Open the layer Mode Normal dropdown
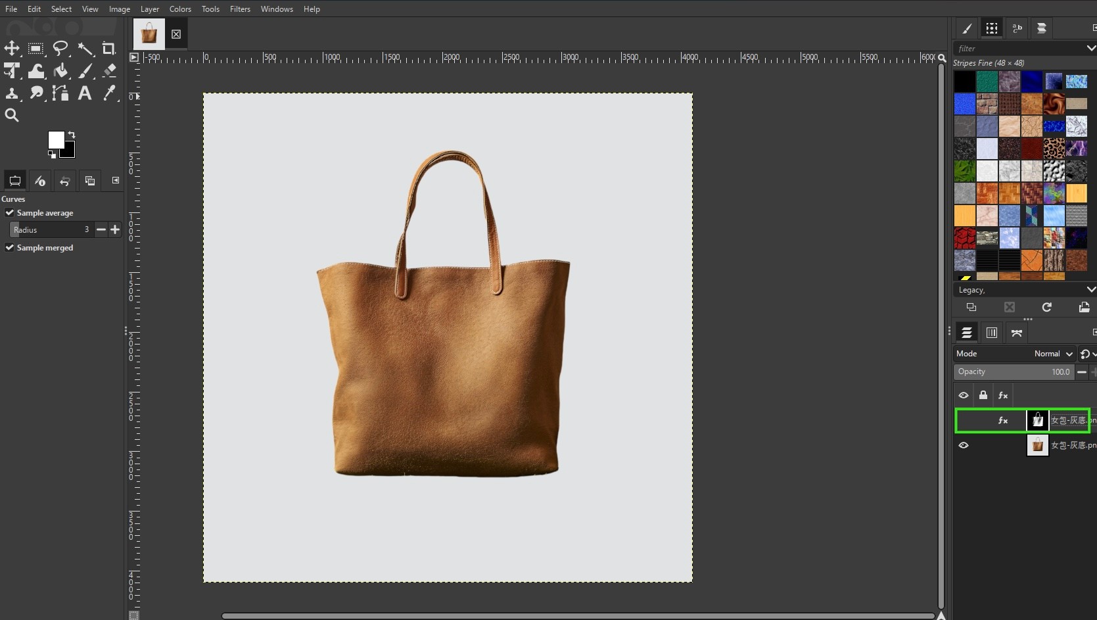 click(x=1014, y=354)
